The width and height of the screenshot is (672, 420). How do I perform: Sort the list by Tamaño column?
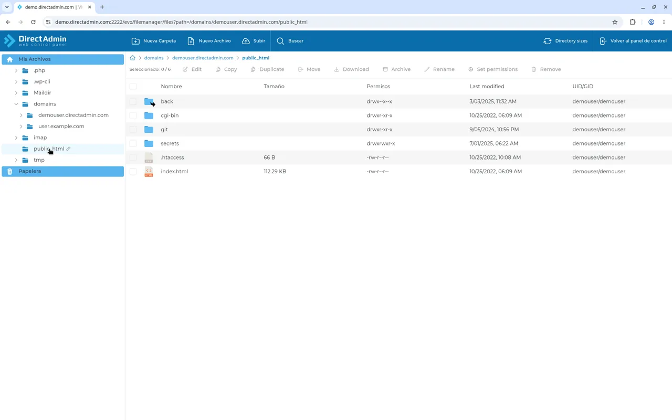pyautogui.click(x=274, y=86)
